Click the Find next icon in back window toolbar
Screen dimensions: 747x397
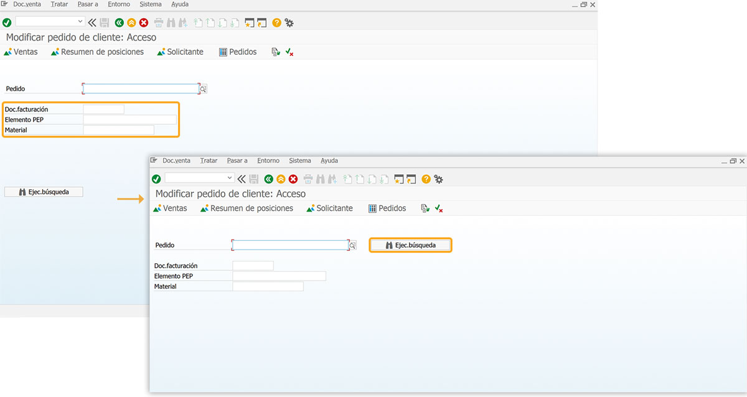(183, 22)
